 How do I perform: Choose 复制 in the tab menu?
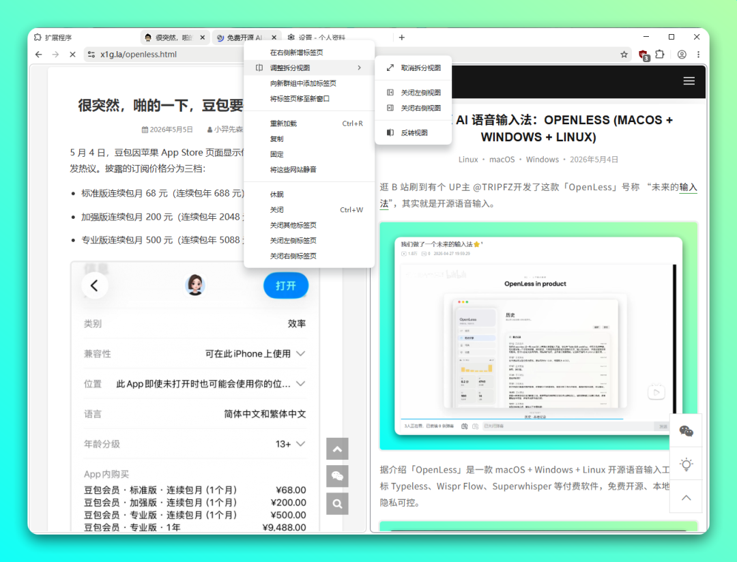click(x=309, y=139)
